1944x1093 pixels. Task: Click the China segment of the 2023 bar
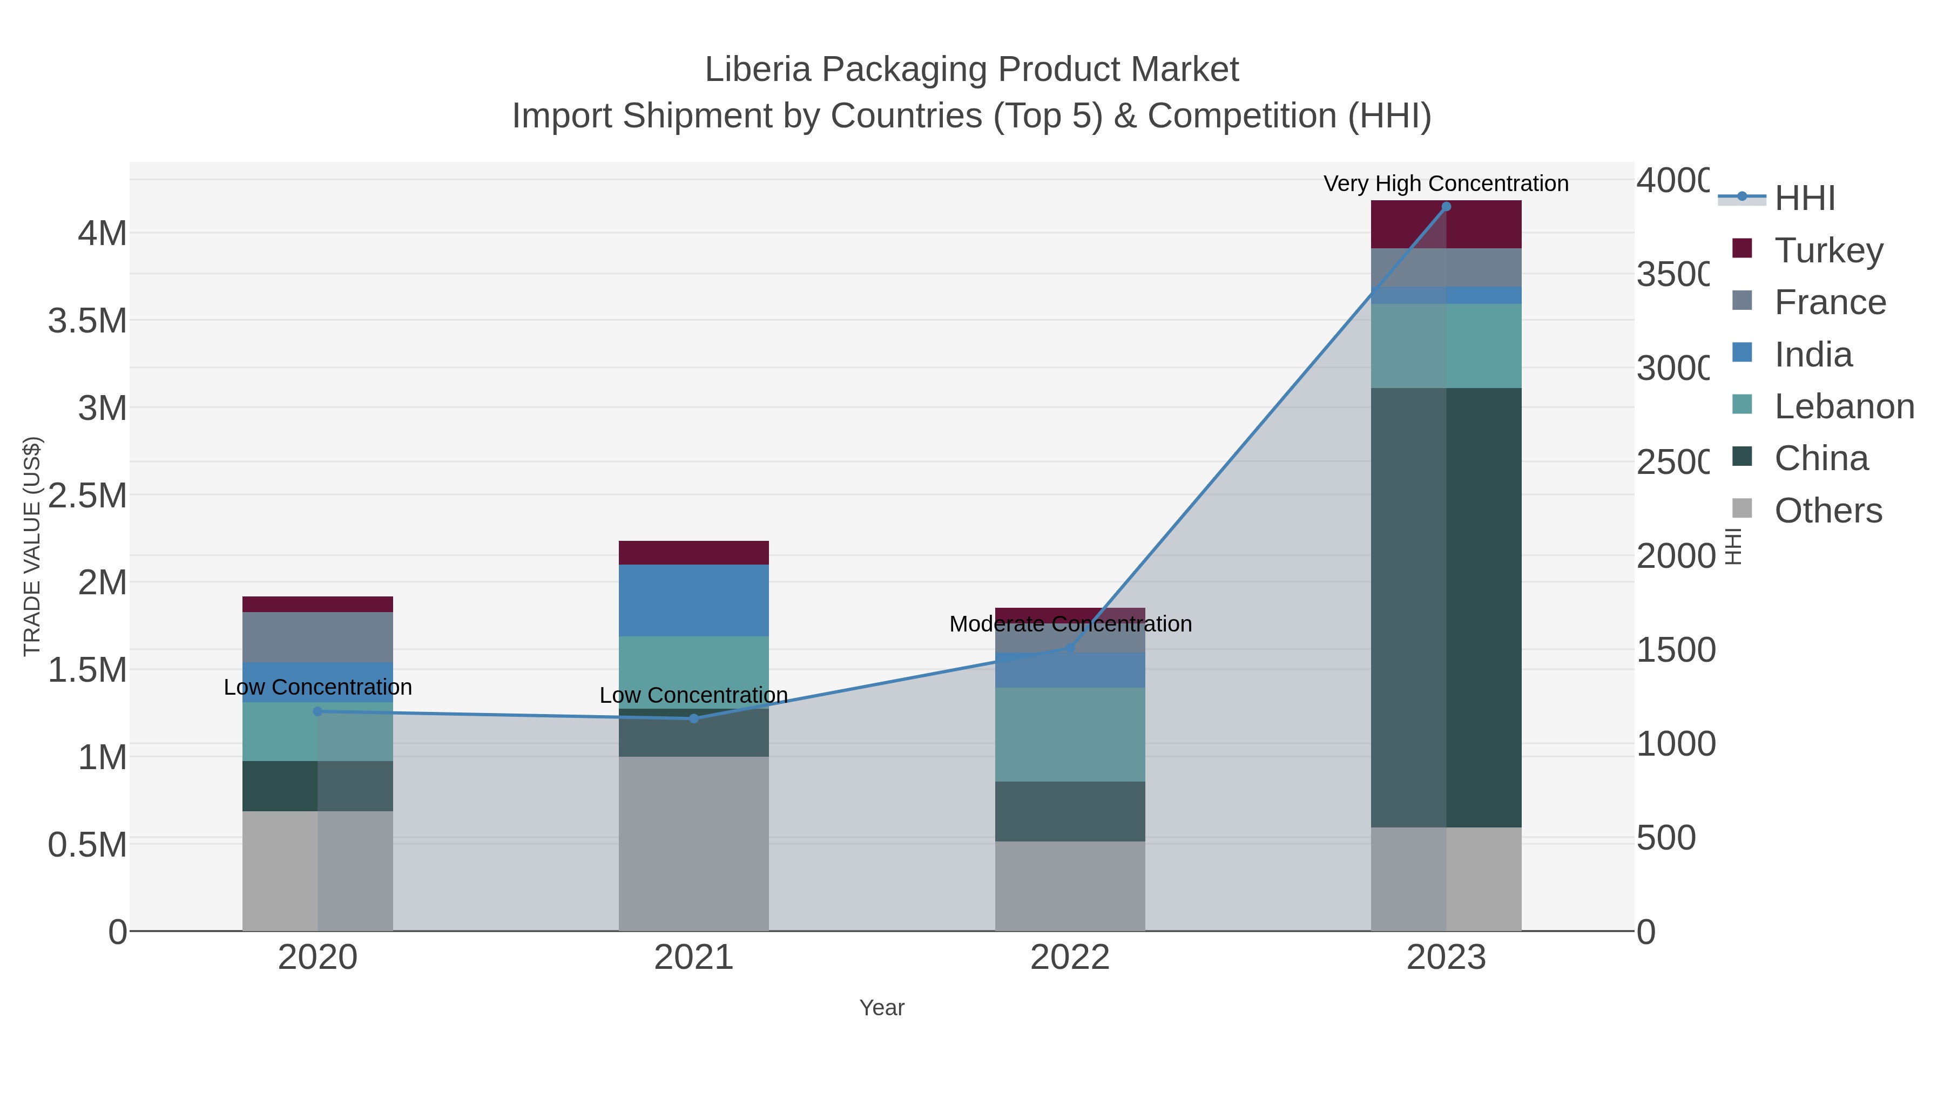1446,608
